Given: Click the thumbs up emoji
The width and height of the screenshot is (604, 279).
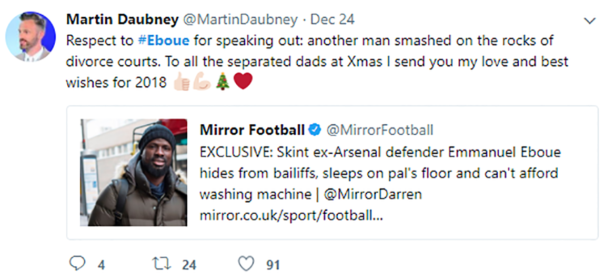Looking at the screenshot, I should (182, 83).
